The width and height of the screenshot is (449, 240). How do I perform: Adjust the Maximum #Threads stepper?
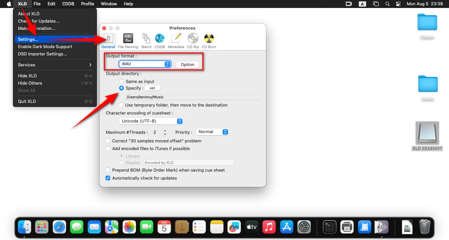165,132
